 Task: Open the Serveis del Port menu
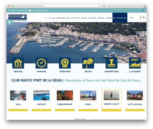click(x=63, y=18)
